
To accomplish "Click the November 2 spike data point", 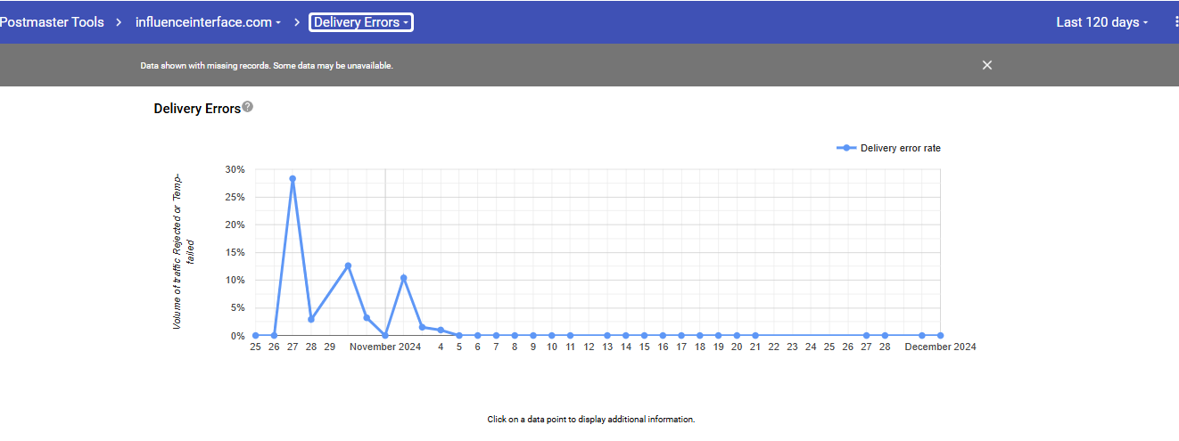I will (404, 278).
